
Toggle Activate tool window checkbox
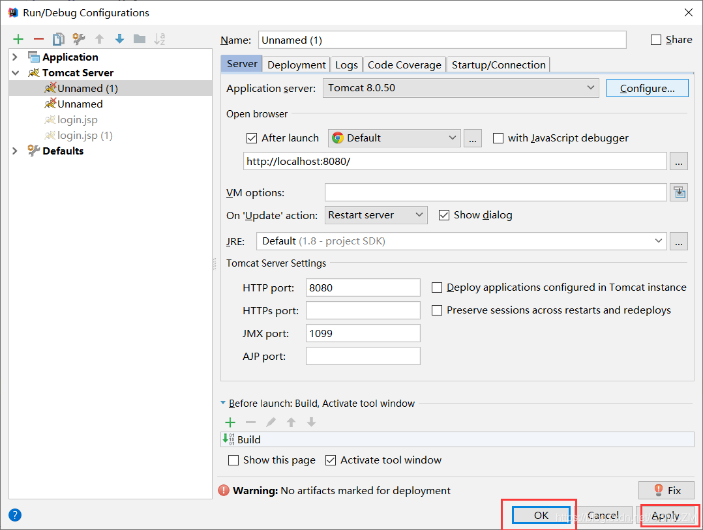pos(331,460)
